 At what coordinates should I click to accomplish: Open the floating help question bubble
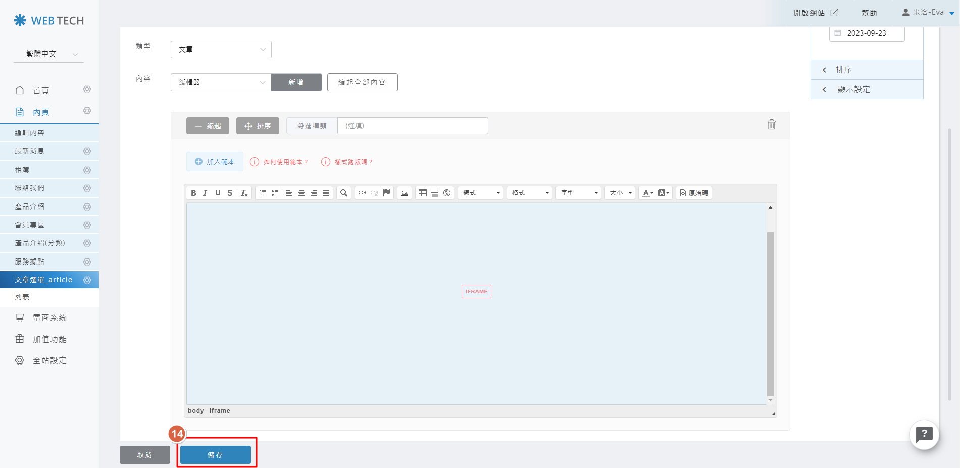[x=924, y=434]
